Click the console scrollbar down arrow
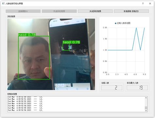The width and height of the screenshot is (155, 118). coord(146,111)
